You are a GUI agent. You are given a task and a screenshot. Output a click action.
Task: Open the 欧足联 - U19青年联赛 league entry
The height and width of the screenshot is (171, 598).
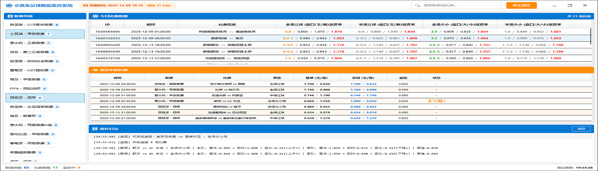click(x=31, y=25)
